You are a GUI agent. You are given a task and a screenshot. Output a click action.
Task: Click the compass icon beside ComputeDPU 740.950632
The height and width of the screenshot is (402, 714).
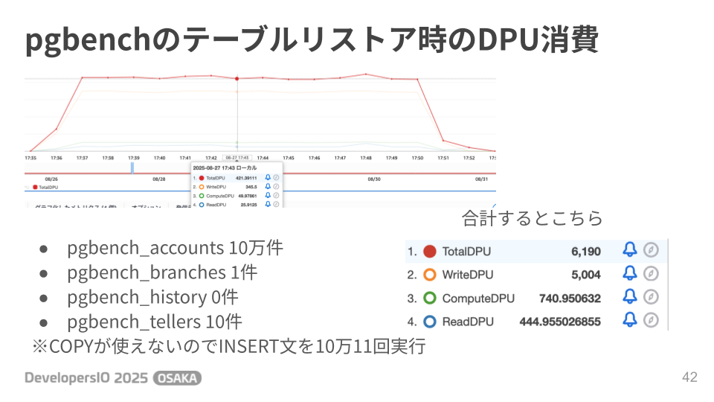point(651,297)
